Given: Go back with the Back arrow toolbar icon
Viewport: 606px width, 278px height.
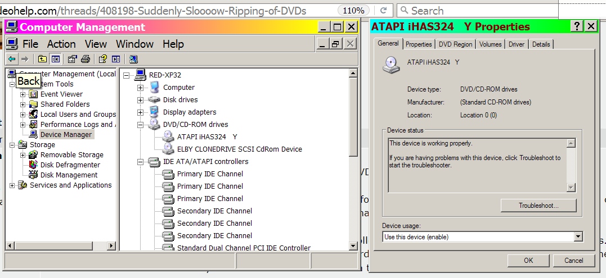Looking at the screenshot, I should pos(12,59).
